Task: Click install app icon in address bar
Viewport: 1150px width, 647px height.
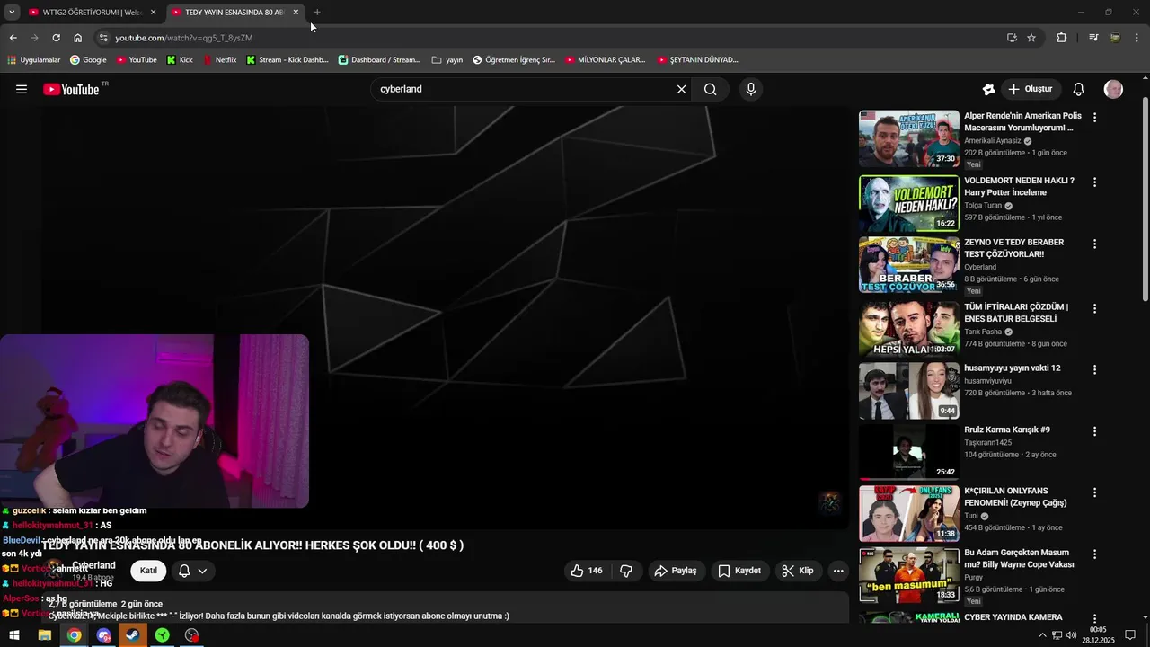Action: click(x=1012, y=38)
